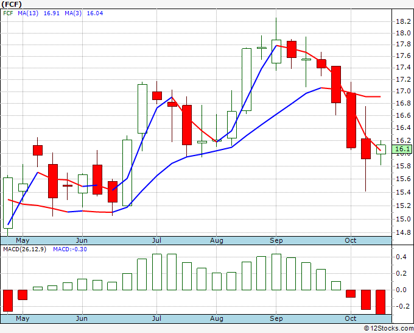Click the 15.6 price axis label
The width and height of the screenshot is (414, 333).
403,179
